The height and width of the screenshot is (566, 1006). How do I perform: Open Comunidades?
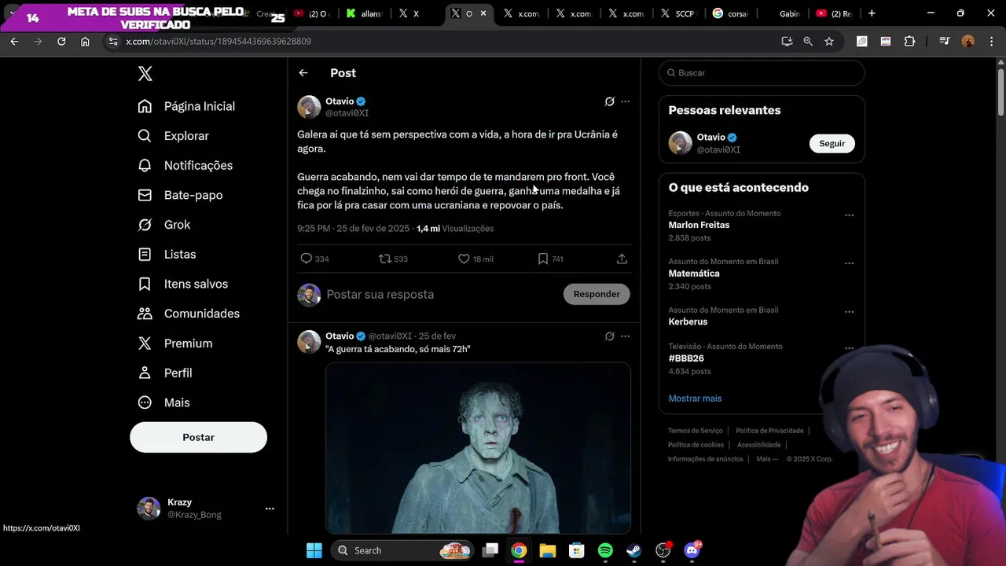point(189,314)
